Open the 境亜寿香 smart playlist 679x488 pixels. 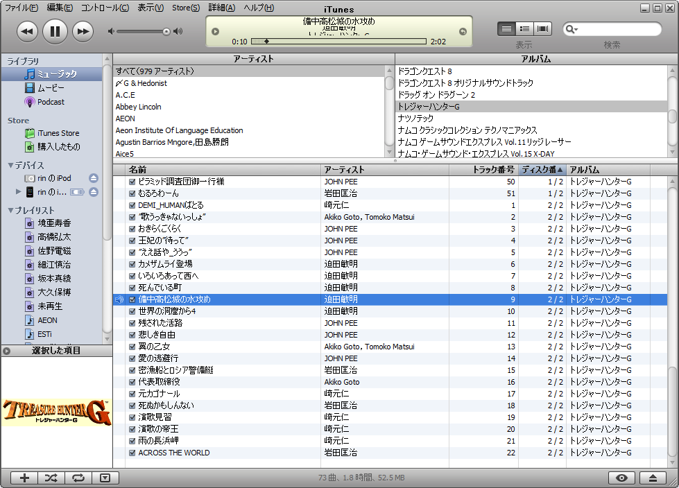coord(51,223)
